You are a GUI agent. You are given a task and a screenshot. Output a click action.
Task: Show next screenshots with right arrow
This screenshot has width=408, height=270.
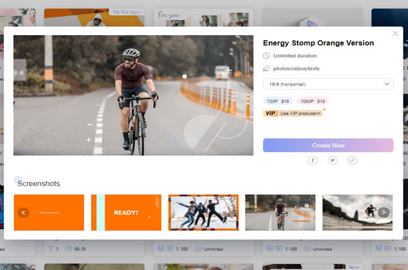tap(384, 212)
